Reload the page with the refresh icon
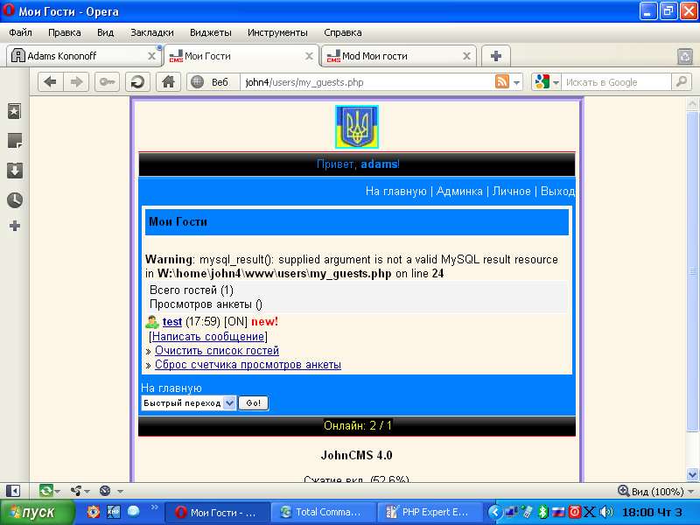This screenshot has width=700, height=525. [136, 82]
